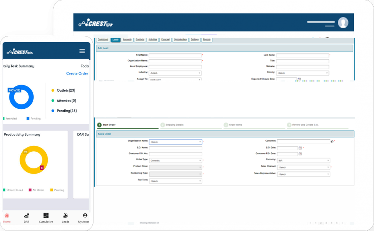Open the Organization Name dropdown in Sales Order
Viewport: 374px width, 231px height.
(x=175, y=142)
